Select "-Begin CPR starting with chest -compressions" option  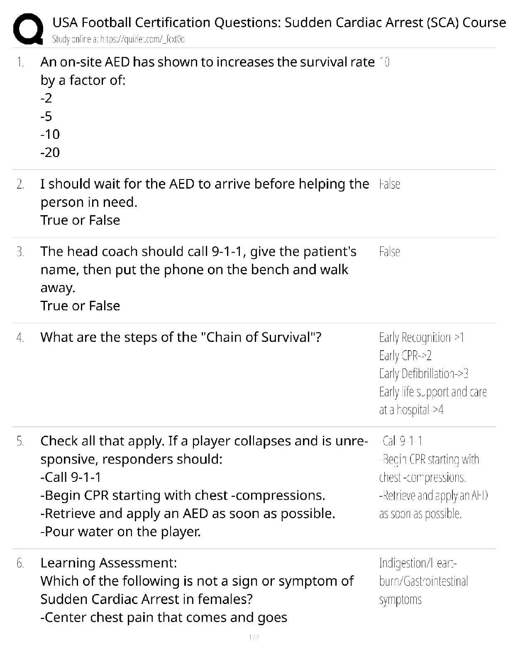[x=183, y=495]
